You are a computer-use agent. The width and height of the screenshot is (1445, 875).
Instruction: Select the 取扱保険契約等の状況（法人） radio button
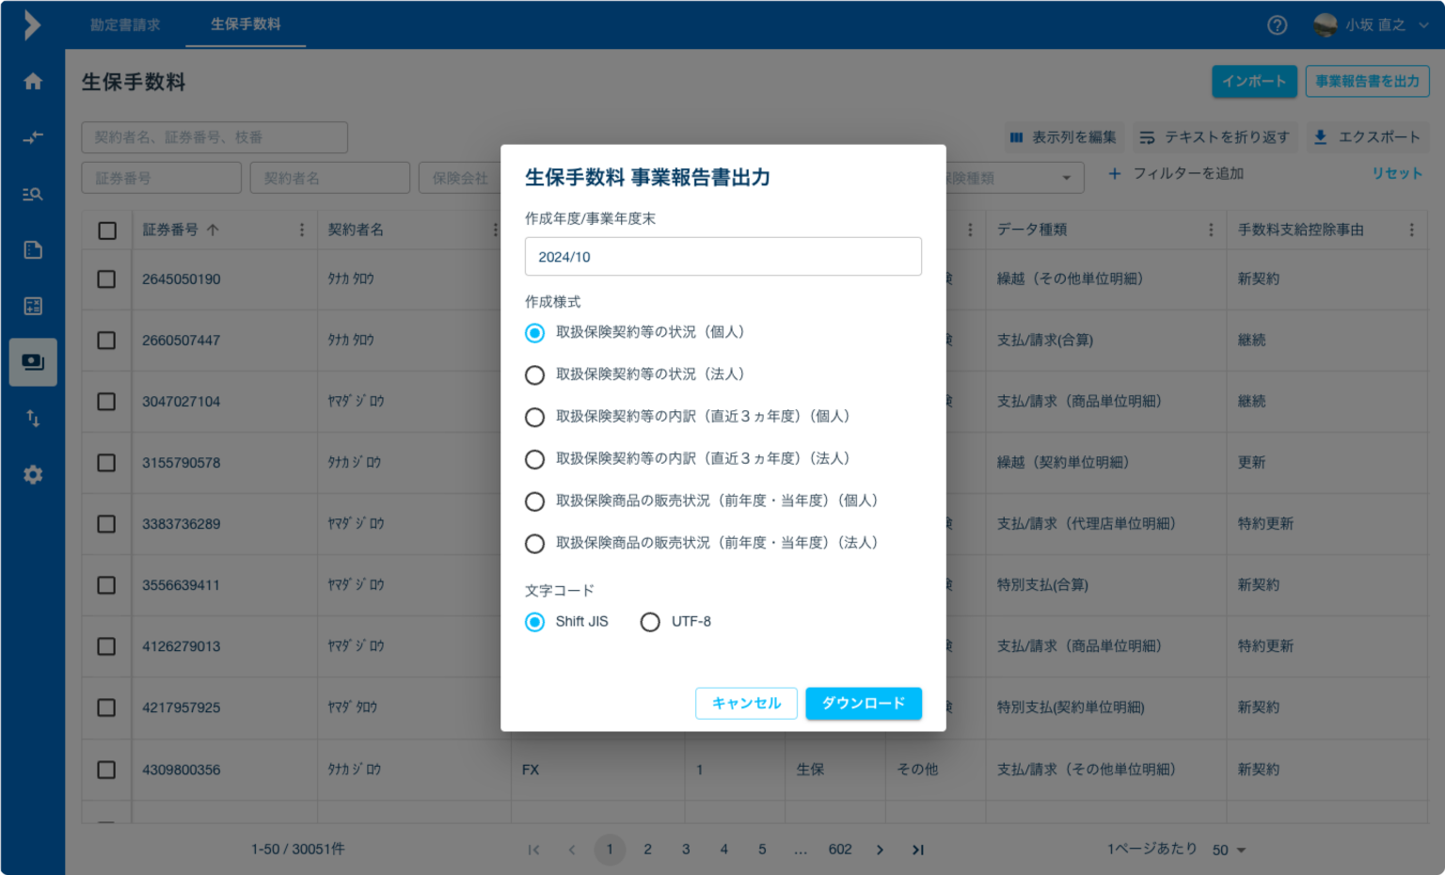point(534,374)
